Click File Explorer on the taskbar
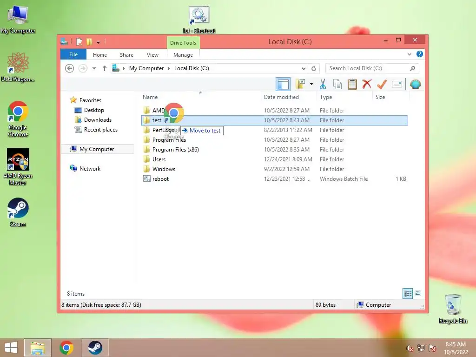The image size is (476, 357). [x=38, y=348]
